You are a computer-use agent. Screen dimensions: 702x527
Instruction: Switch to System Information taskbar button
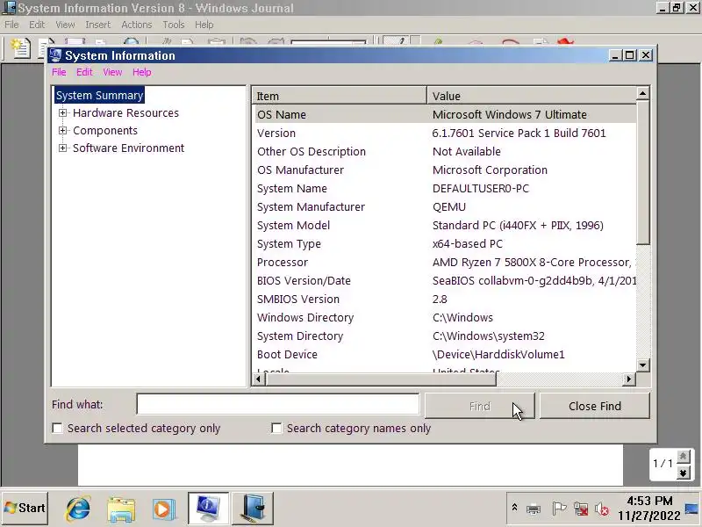[x=208, y=509]
